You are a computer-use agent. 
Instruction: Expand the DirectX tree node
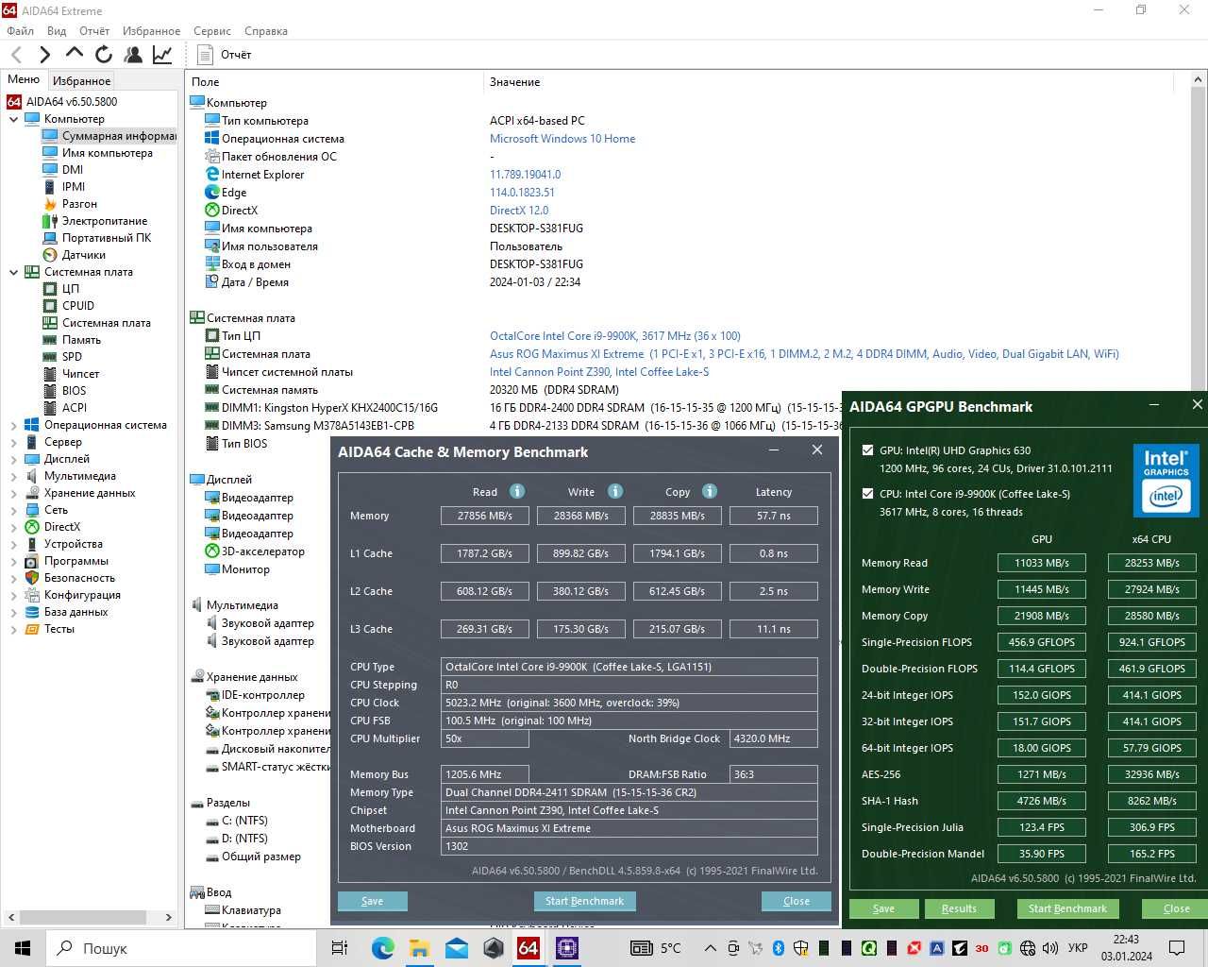[x=13, y=527]
